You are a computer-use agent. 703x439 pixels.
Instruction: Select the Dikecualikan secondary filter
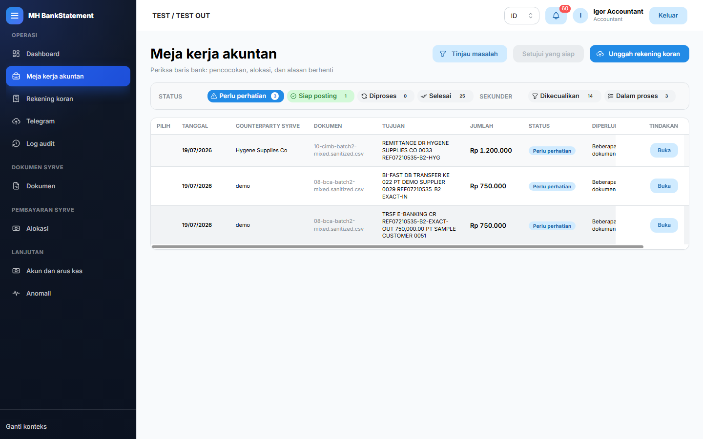coord(564,96)
